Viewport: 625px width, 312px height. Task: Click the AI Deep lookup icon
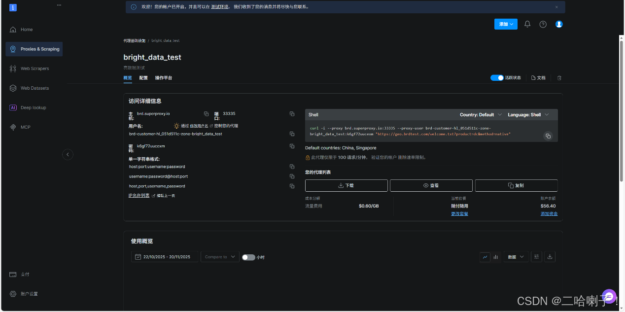click(13, 107)
